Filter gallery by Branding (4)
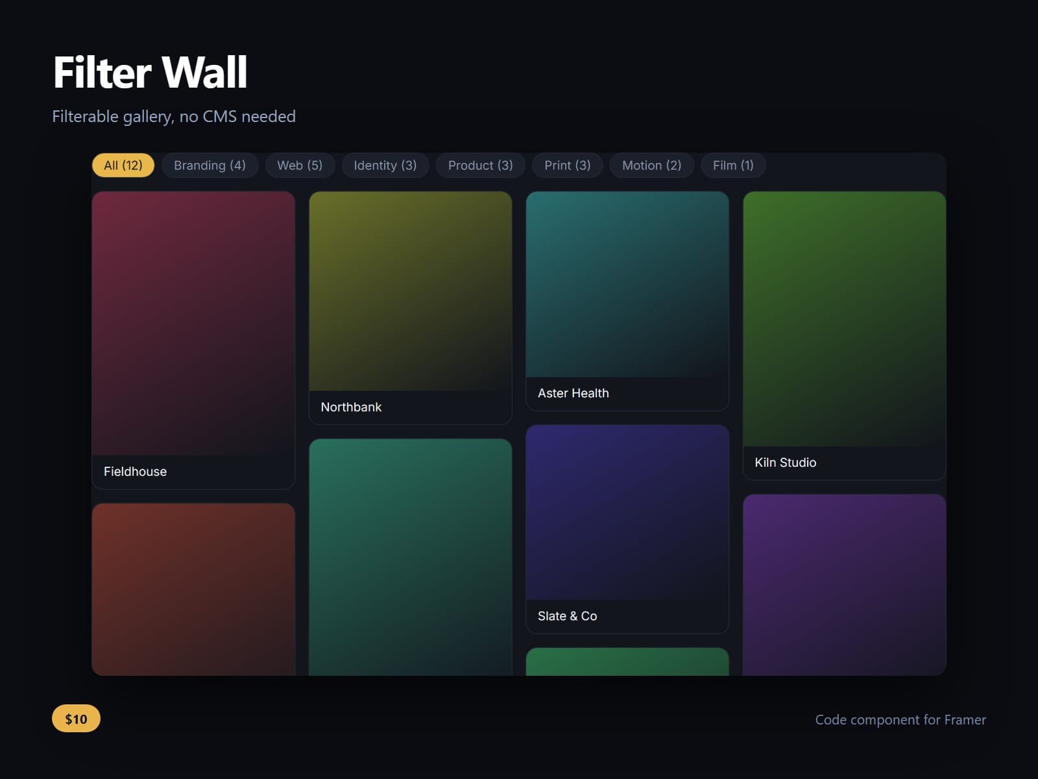The image size is (1038, 779). coord(210,165)
